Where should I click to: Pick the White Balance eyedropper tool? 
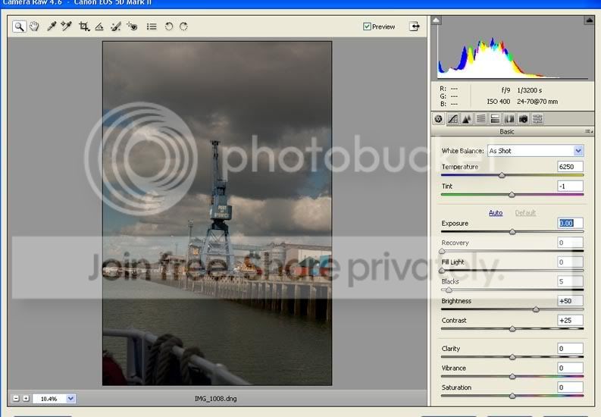coord(52,27)
